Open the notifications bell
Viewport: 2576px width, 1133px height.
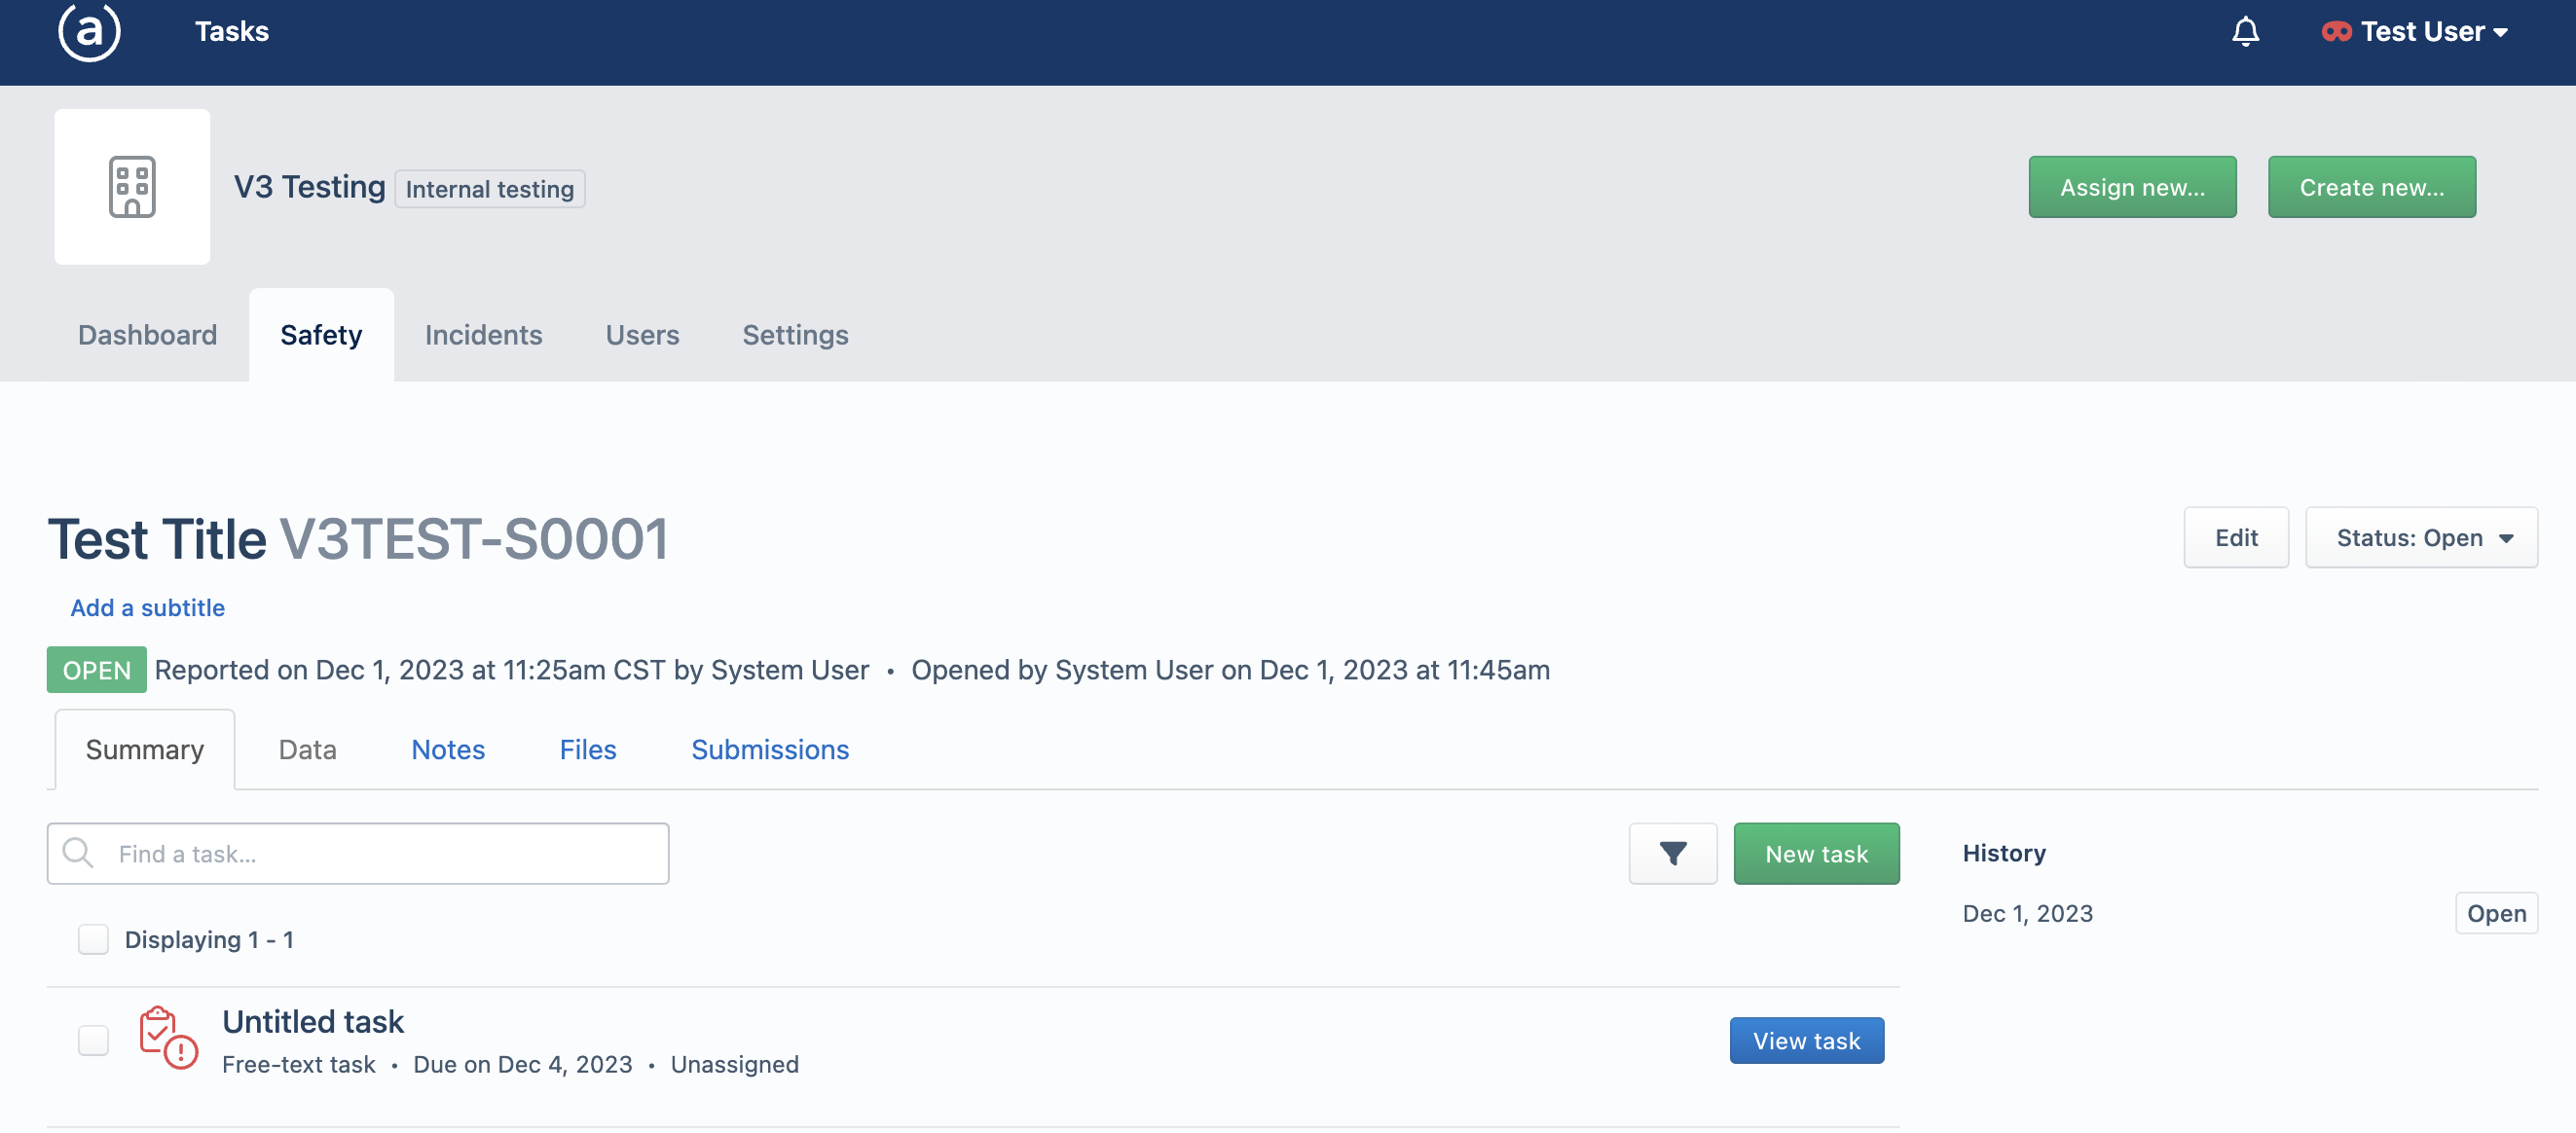point(2245,32)
